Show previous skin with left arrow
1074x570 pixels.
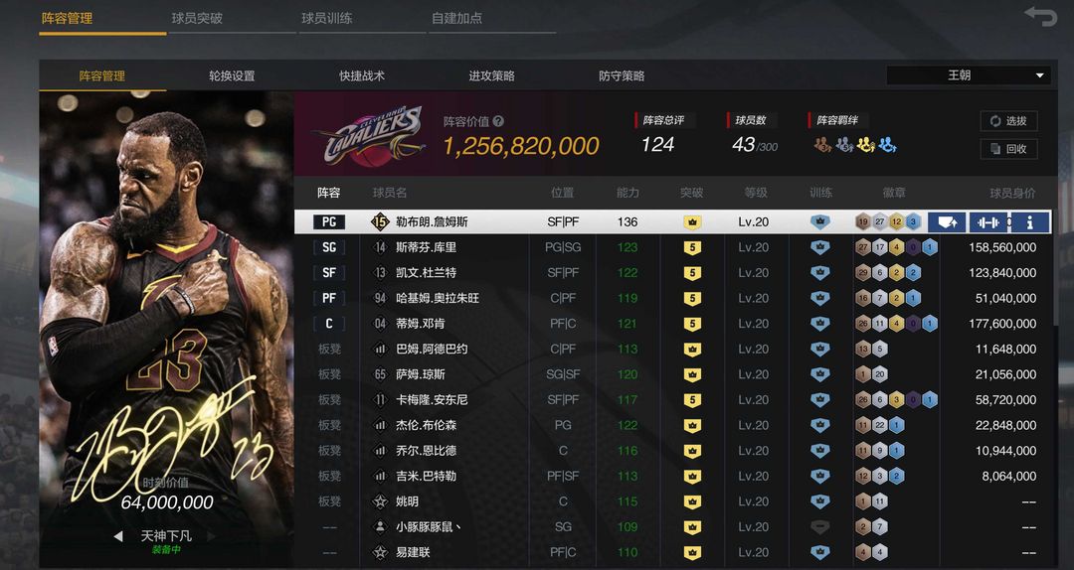click(x=117, y=536)
